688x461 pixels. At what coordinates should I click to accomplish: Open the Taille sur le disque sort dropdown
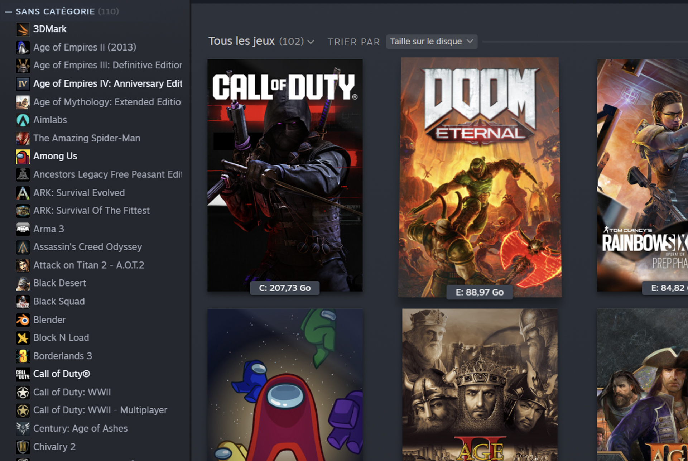(432, 42)
